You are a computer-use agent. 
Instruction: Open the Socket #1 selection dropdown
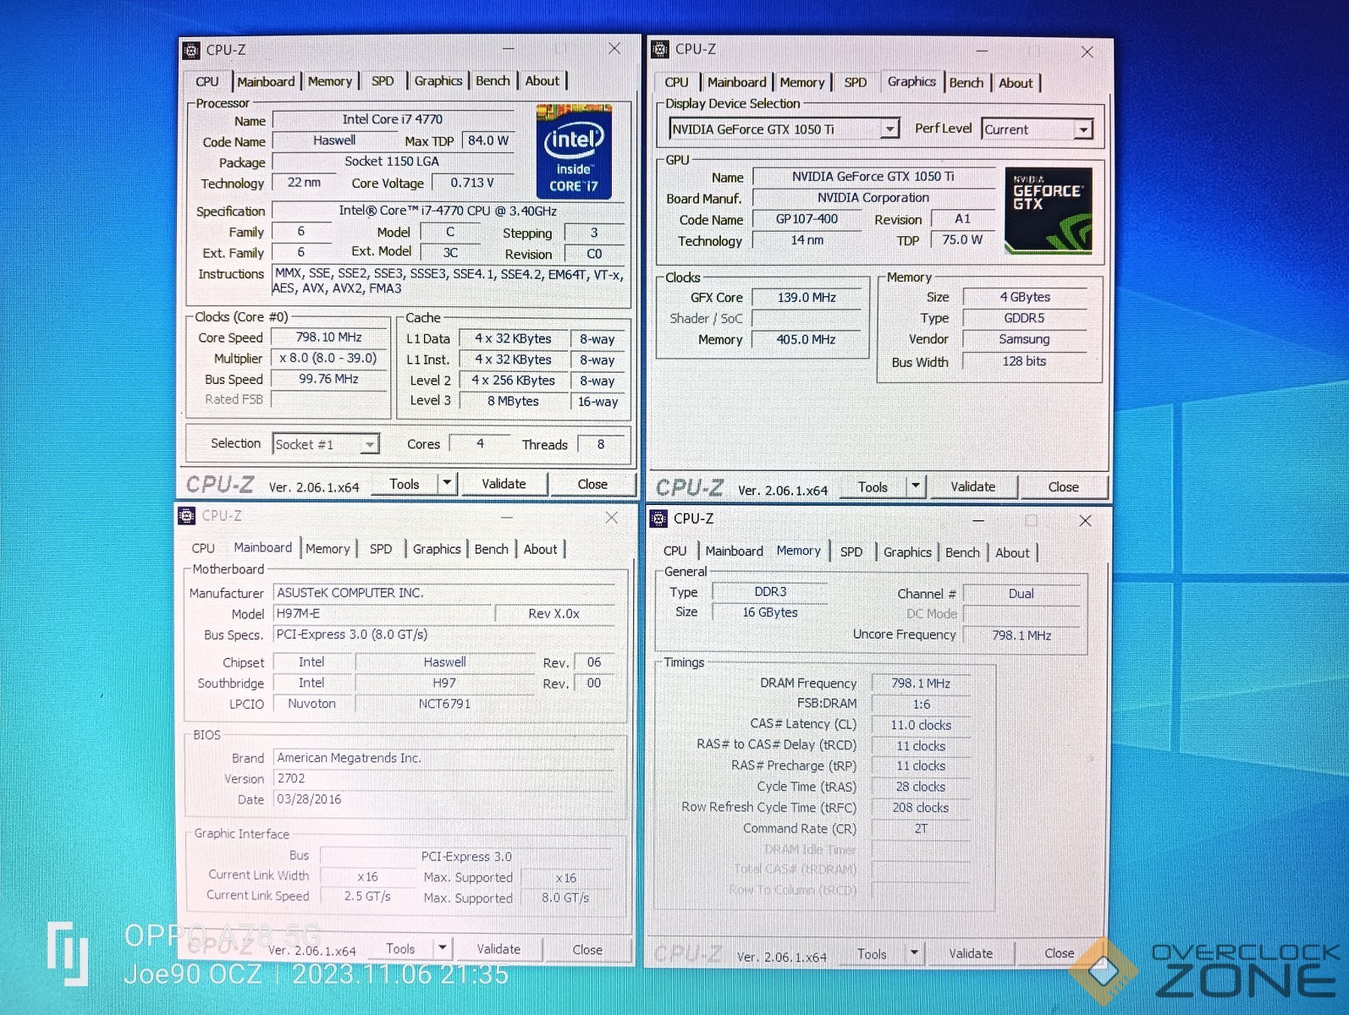tap(370, 444)
